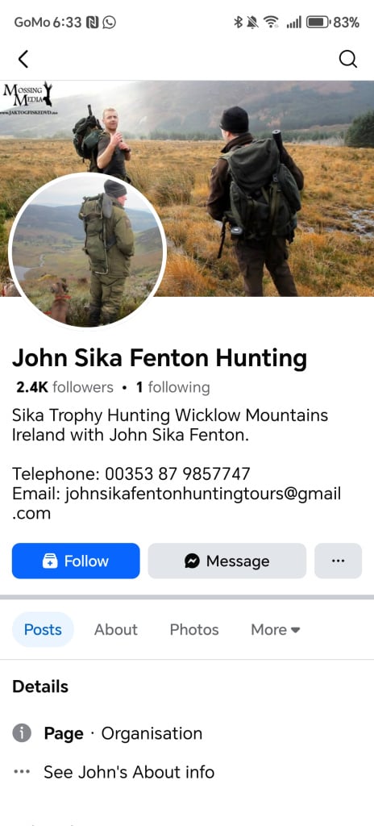Viewport: 374px width, 826px height.
Task: Expand the More dropdown
Action: point(276,629)
